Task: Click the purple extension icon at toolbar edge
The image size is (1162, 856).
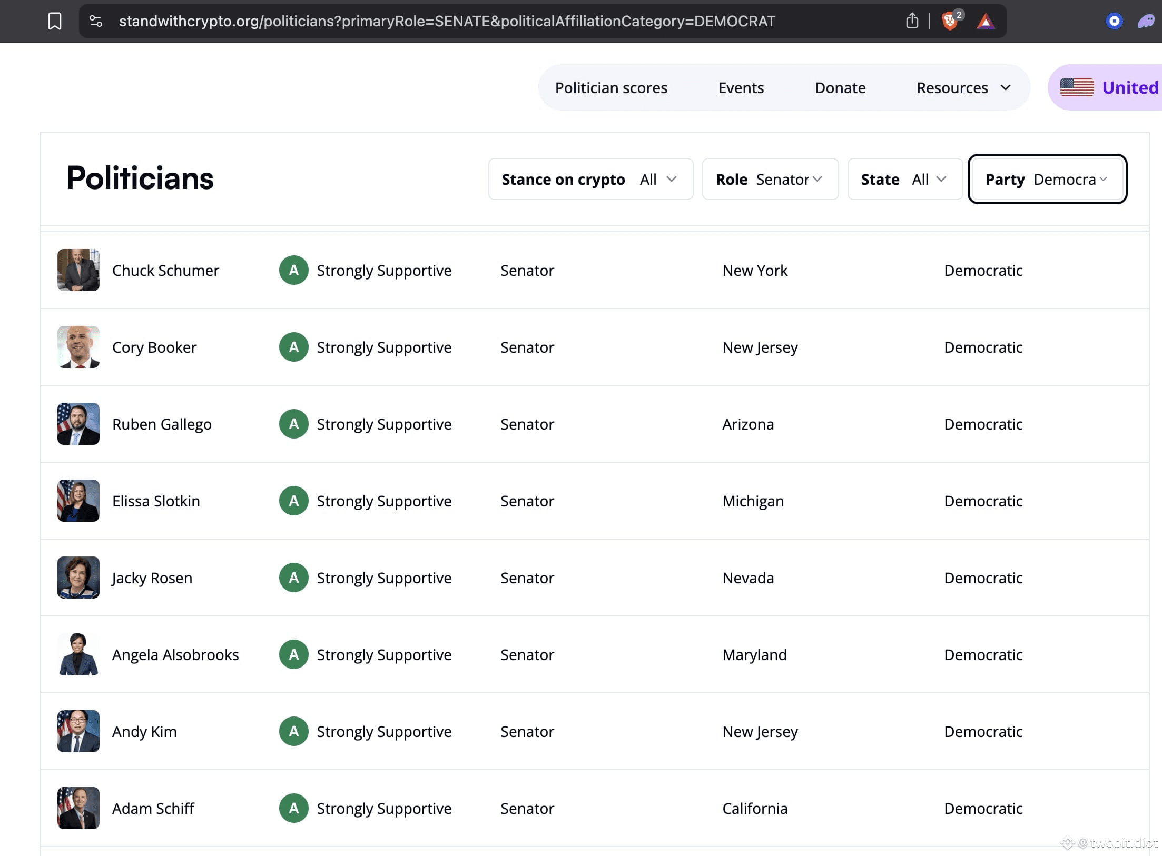Action: coord(1146,22)
